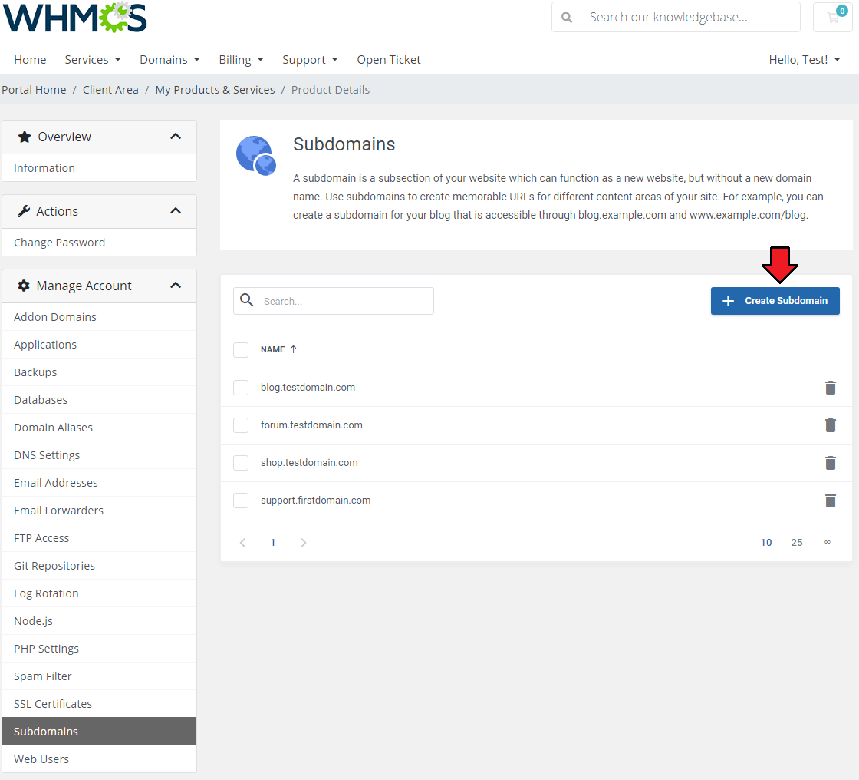Check the forum.testdomain.com checkbox
Screen dimensions: 859x780
pyautogui.click(x=241, y=425)
